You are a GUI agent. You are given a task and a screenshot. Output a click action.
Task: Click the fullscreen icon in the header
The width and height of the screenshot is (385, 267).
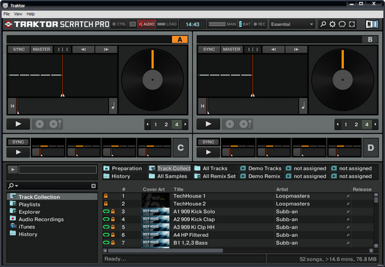(x=352, y=24)
